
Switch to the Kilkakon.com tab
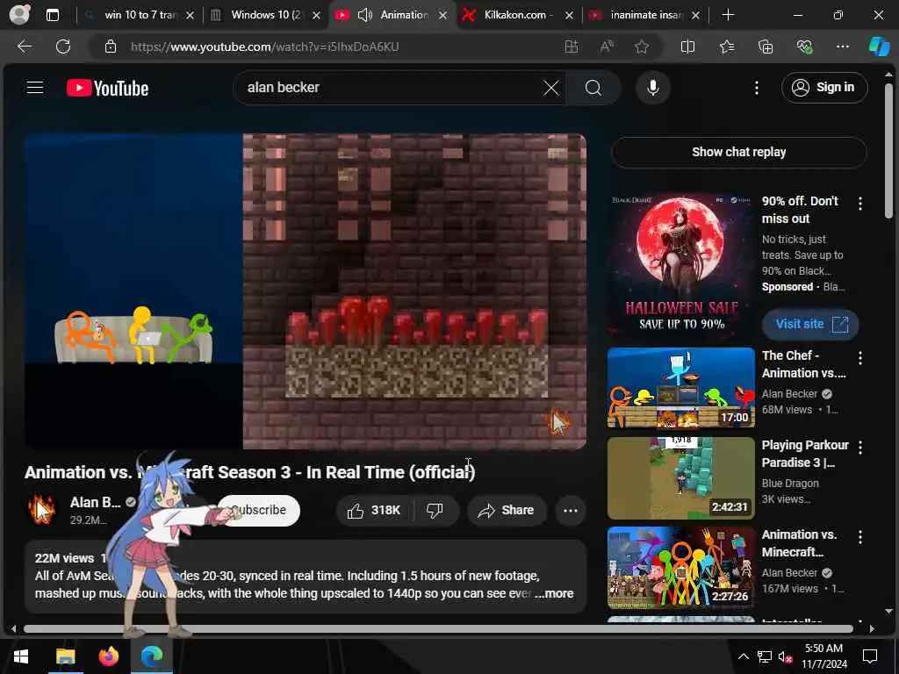coord(518,15)
